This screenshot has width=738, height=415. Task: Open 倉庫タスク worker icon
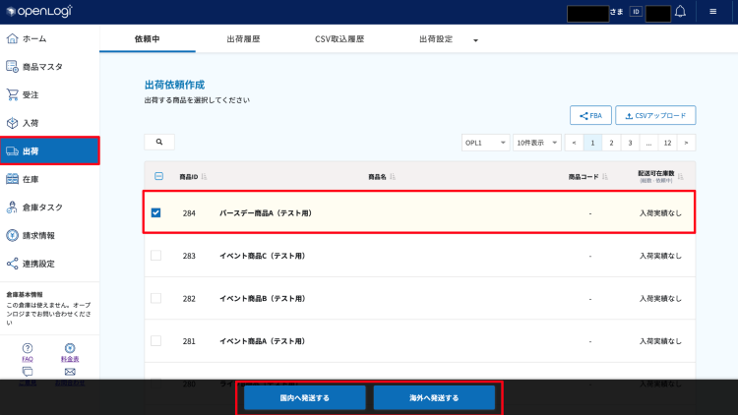point(12,207)
